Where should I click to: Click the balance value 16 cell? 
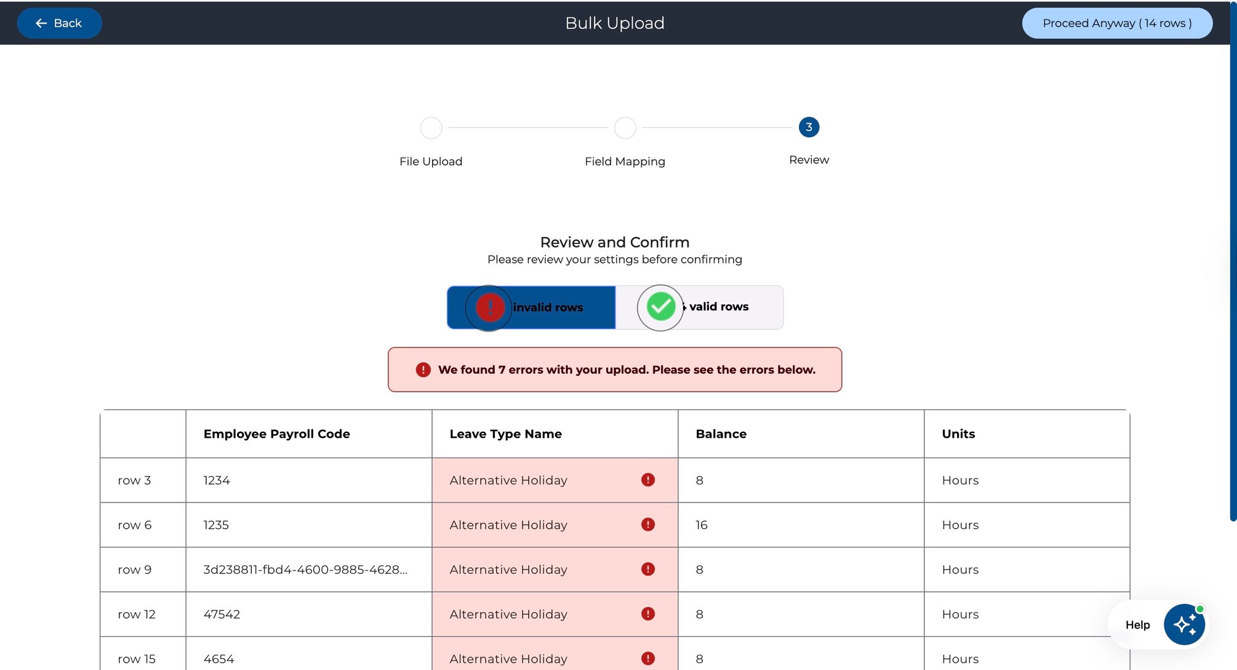801,525
